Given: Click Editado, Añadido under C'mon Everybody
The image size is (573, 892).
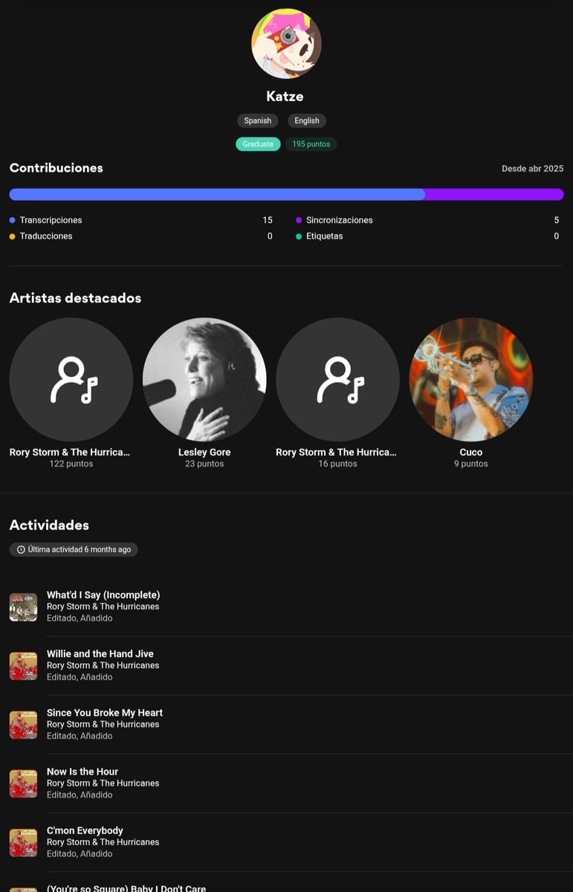Looking at the screenshot, I should pyautogui.click(x=80, y=854).
